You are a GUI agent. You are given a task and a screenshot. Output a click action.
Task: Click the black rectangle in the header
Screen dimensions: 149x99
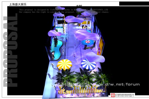pos(134,4)
